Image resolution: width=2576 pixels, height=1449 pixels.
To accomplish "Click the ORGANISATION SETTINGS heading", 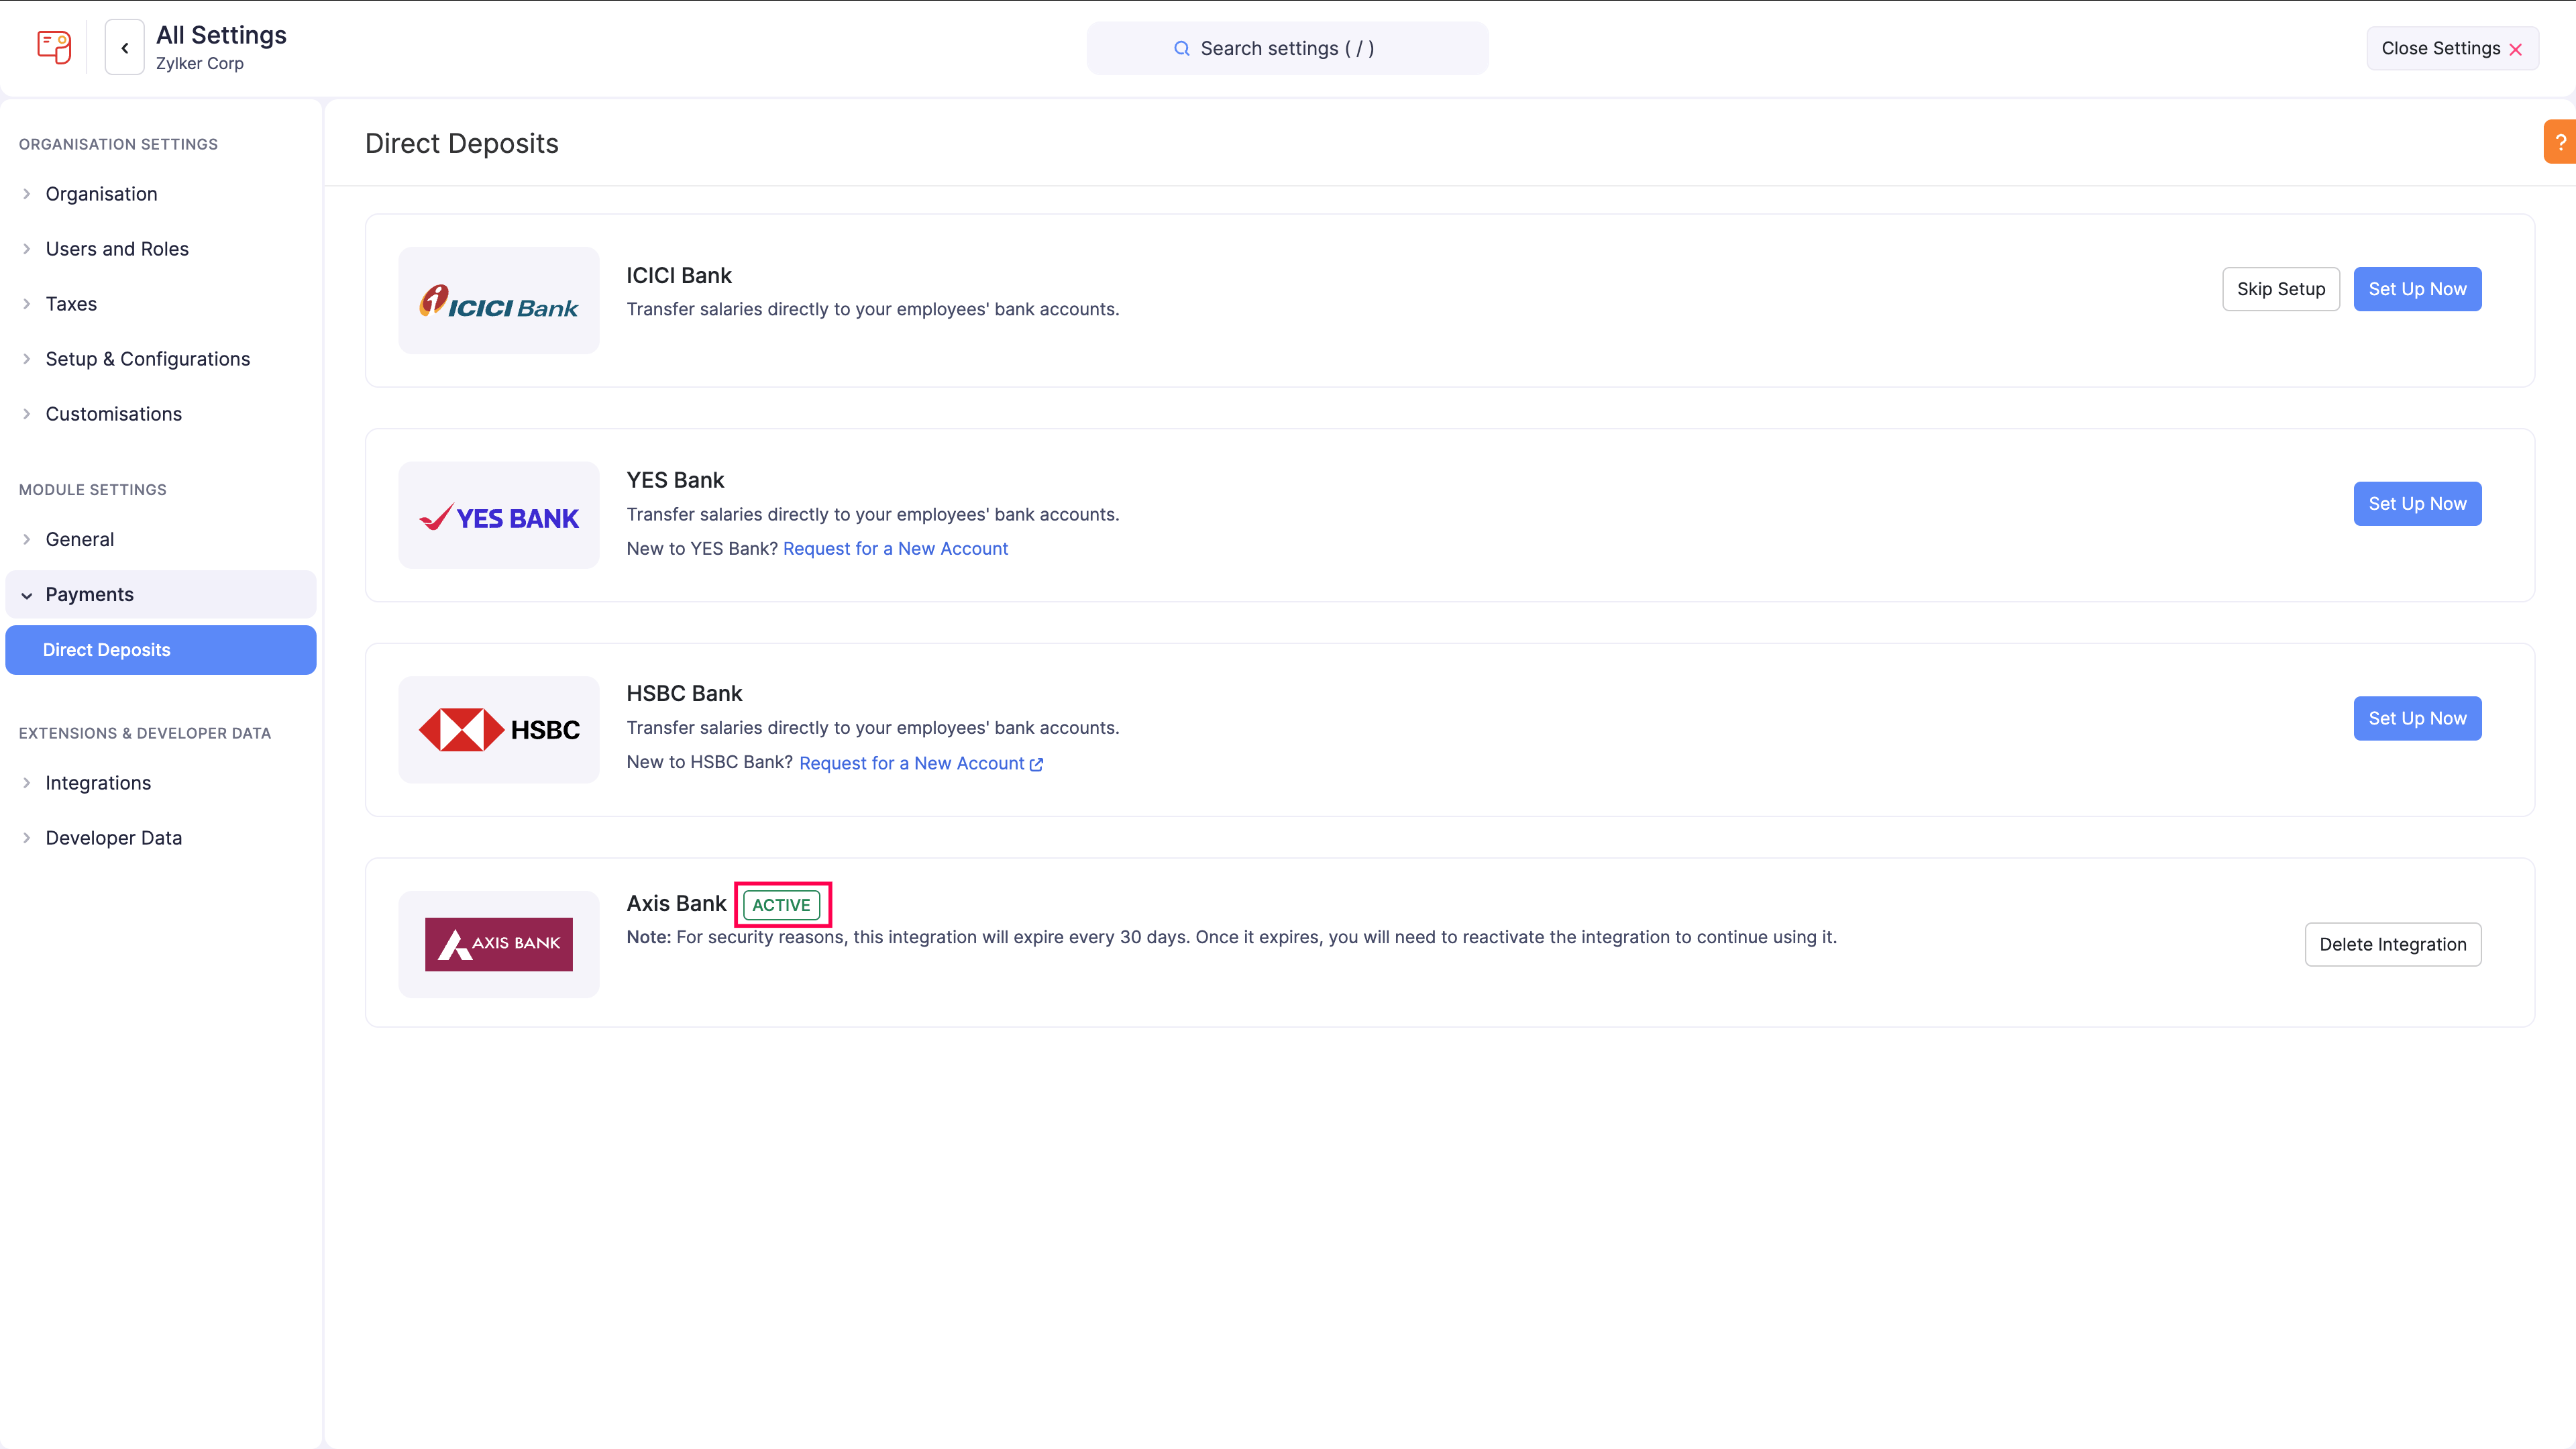I will [118, 144].
